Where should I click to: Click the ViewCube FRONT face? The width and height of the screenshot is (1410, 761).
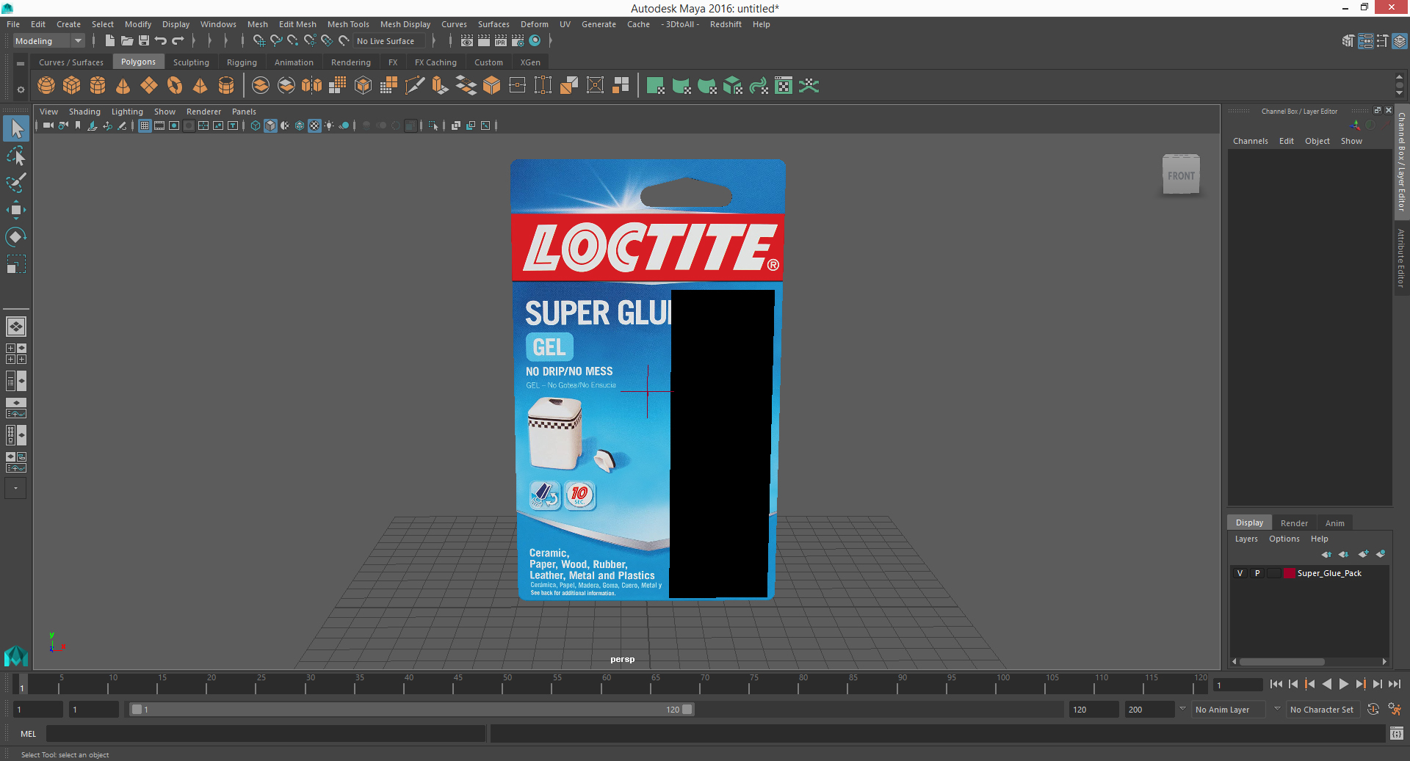[1182, 176]
